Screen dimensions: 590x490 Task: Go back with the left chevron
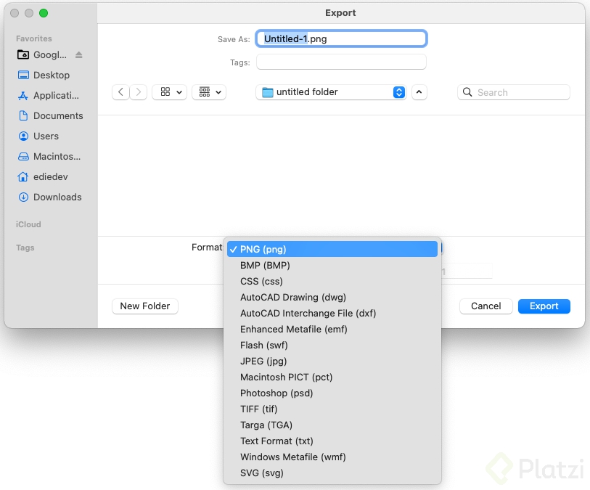point(120,92)
